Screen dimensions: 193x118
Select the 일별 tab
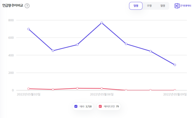coord(136,6)
